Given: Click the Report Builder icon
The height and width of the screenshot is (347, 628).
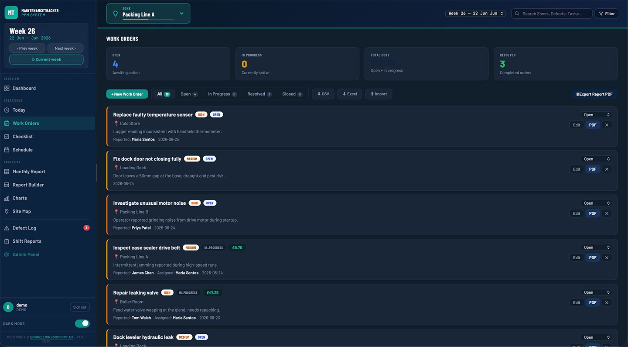Looking at the screenshot, I should click(x=7, y=185).
